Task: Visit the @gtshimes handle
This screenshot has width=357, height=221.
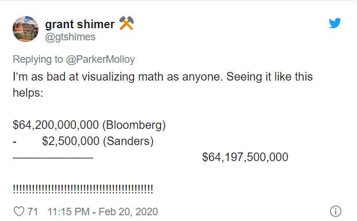Action: point(70,37)
